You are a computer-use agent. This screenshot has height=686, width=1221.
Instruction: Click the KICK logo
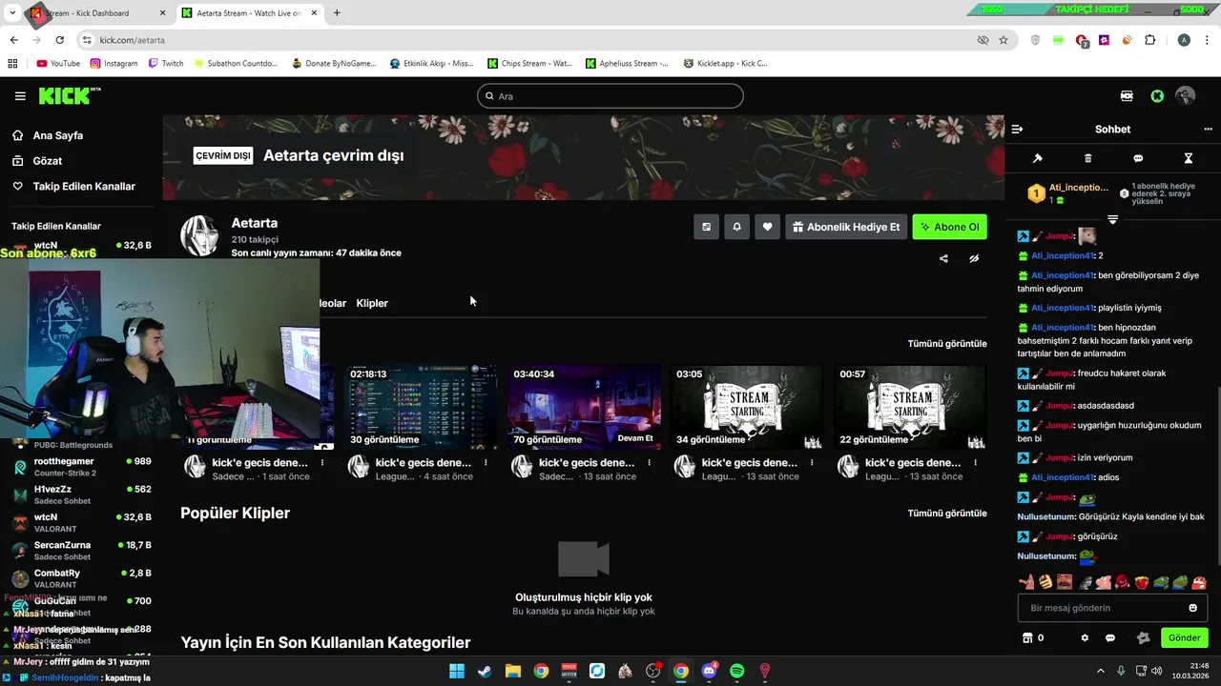(x=69, y=95)
